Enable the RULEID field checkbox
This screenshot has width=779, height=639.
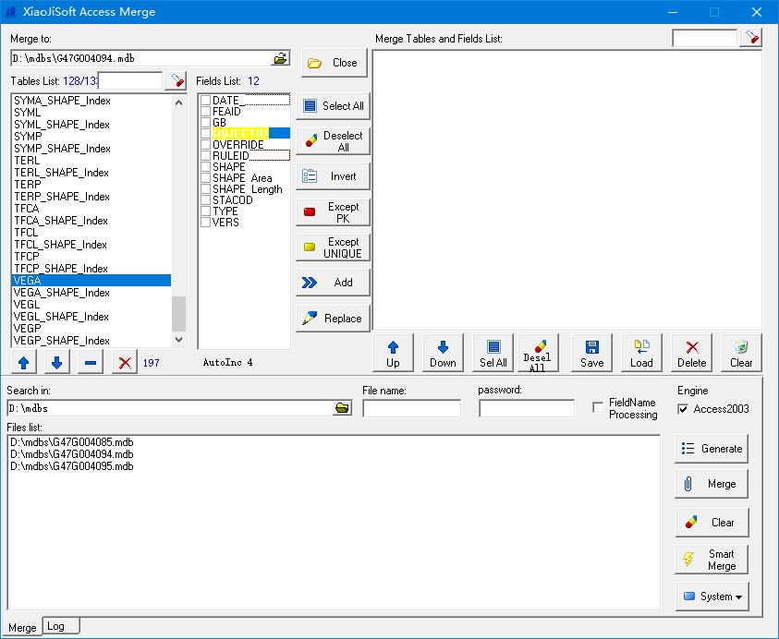[x=206, y=155]
